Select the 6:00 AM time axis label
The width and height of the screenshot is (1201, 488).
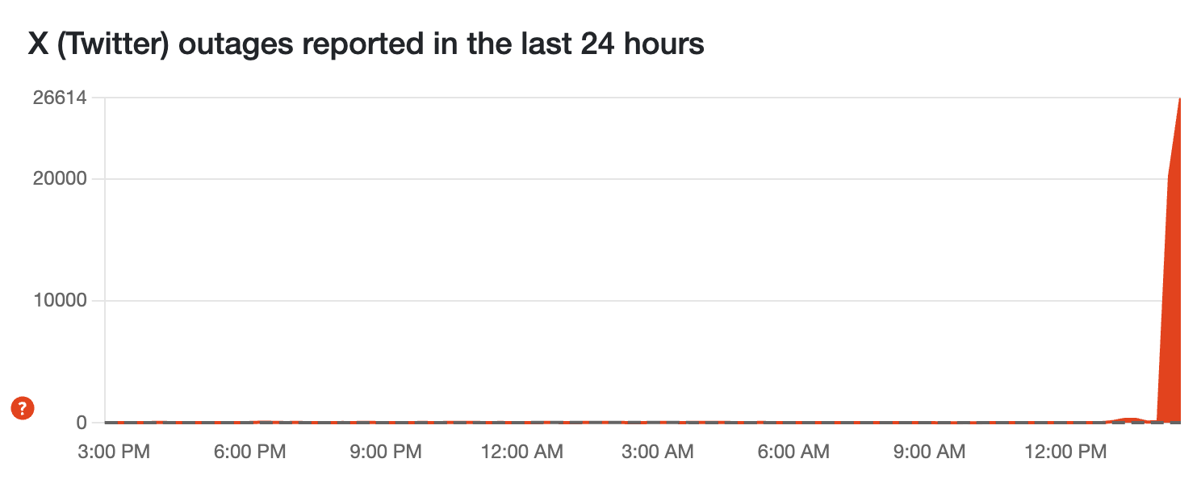tap(793, 453)
